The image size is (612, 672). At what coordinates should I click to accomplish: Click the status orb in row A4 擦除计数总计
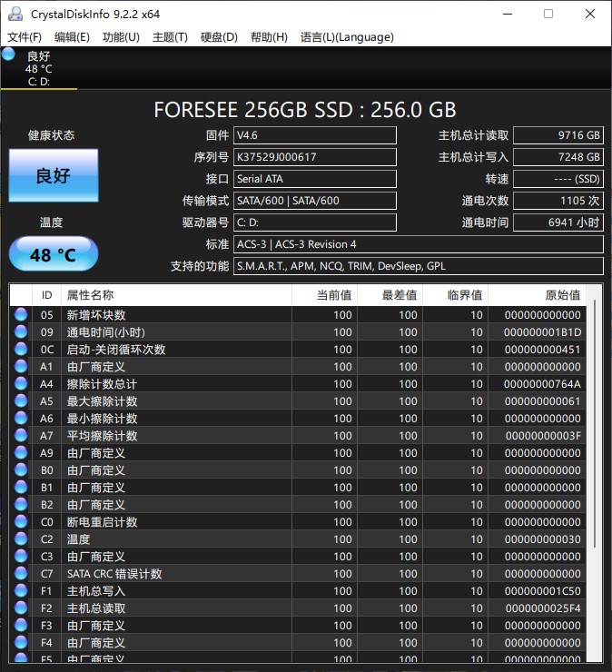[x=21, y=383]
